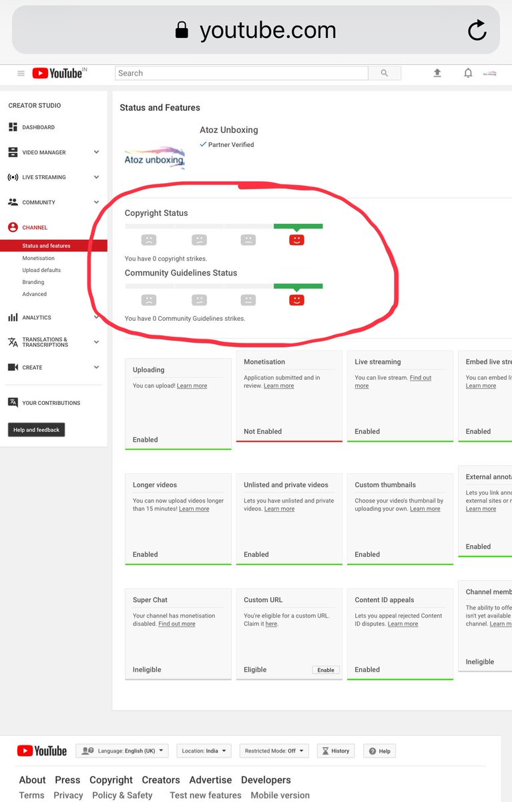Click Learn more in the Uploading card
The image size is (512, 802).
(x=192, y=386)
